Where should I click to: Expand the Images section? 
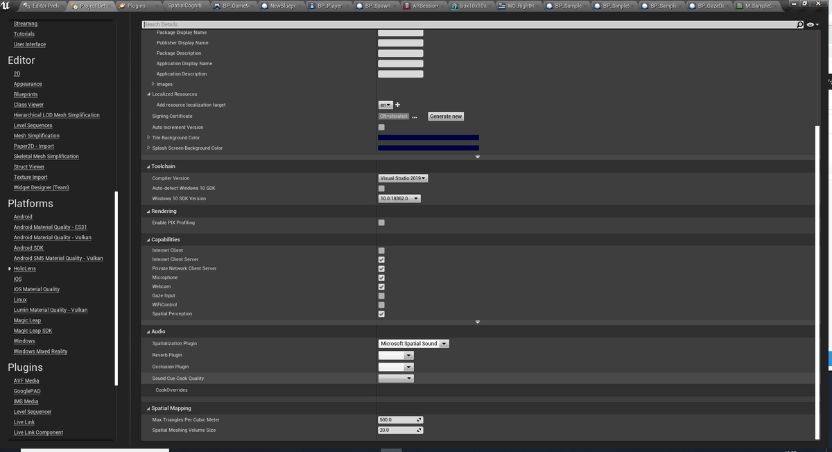153,84
